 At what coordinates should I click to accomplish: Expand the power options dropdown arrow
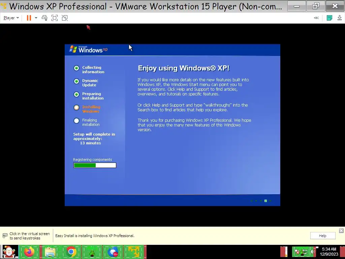point(36,18)
